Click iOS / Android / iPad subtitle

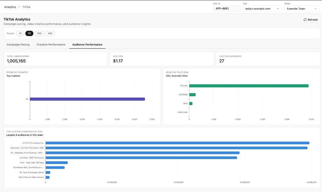tap(177, 76)
